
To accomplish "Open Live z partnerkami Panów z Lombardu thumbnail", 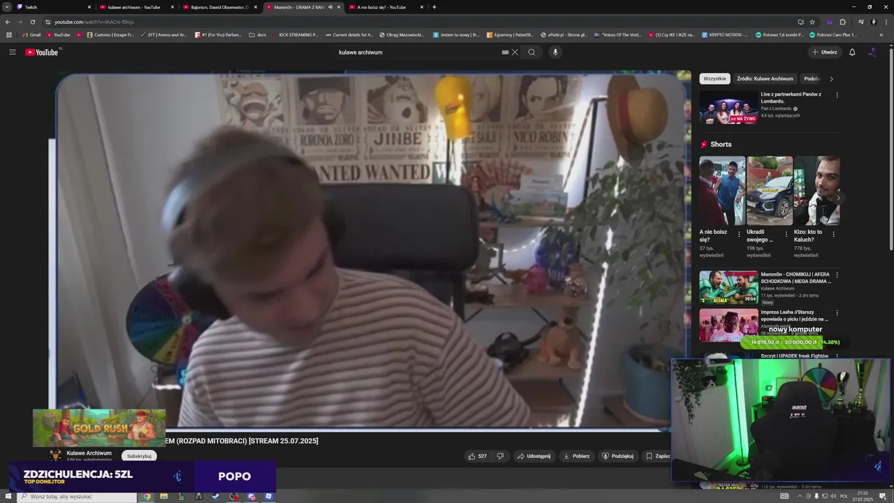I will pyautogui.click(x=728, y=108).
